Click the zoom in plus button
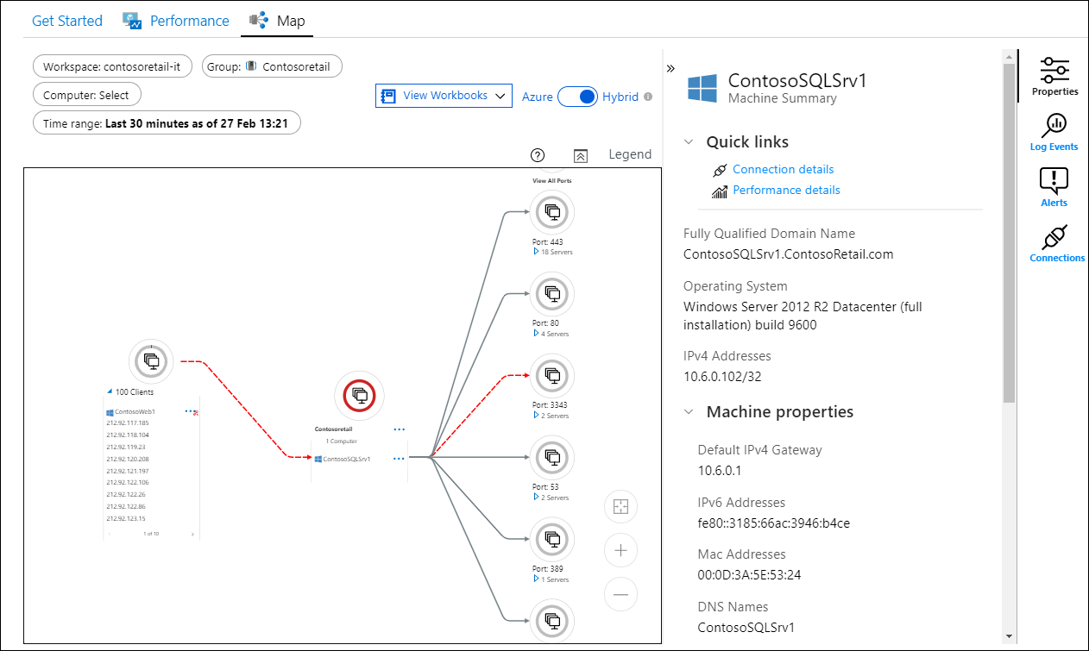Screen dimensions: 1089x651 (620, 550)
